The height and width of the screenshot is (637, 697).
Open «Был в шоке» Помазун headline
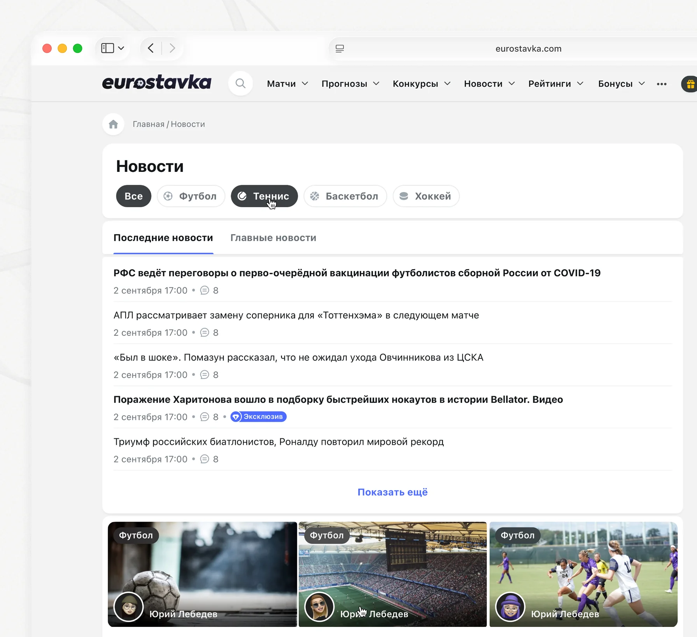pyautogui.click(x=298, y=357)
